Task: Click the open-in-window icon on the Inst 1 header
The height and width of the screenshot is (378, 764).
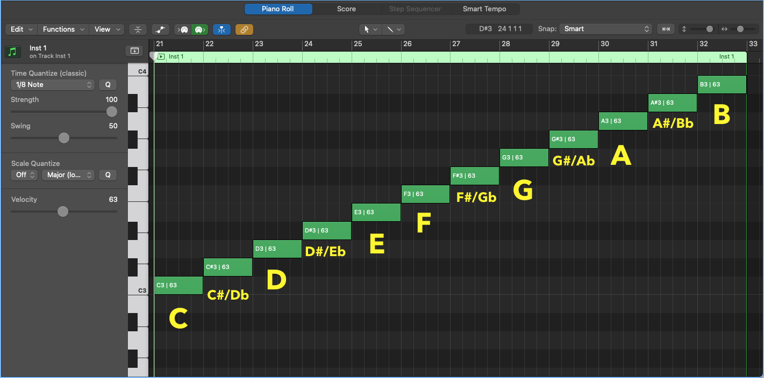Action: pos(134,50)
